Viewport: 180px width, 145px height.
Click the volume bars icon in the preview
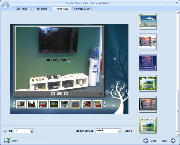(x=100, y=94)
